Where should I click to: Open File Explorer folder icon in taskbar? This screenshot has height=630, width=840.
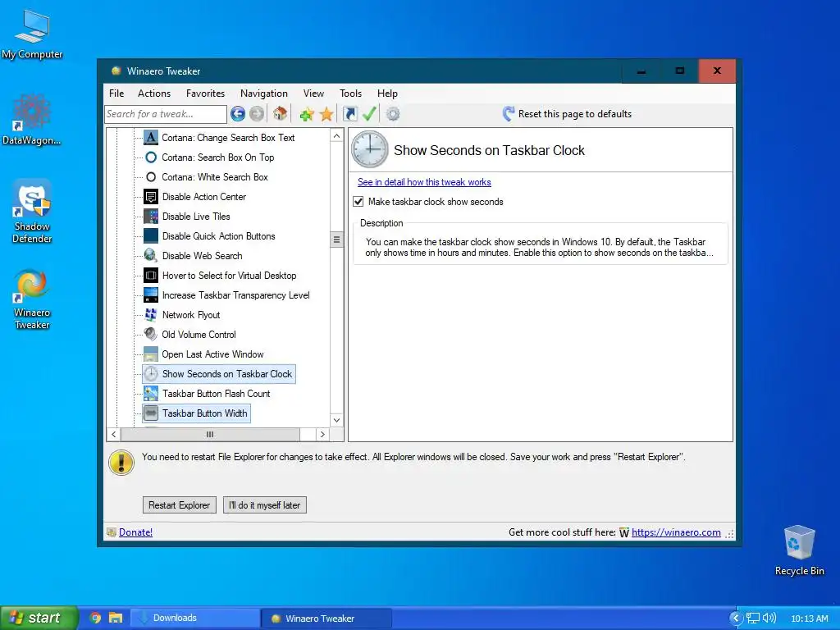click(116, 618)
